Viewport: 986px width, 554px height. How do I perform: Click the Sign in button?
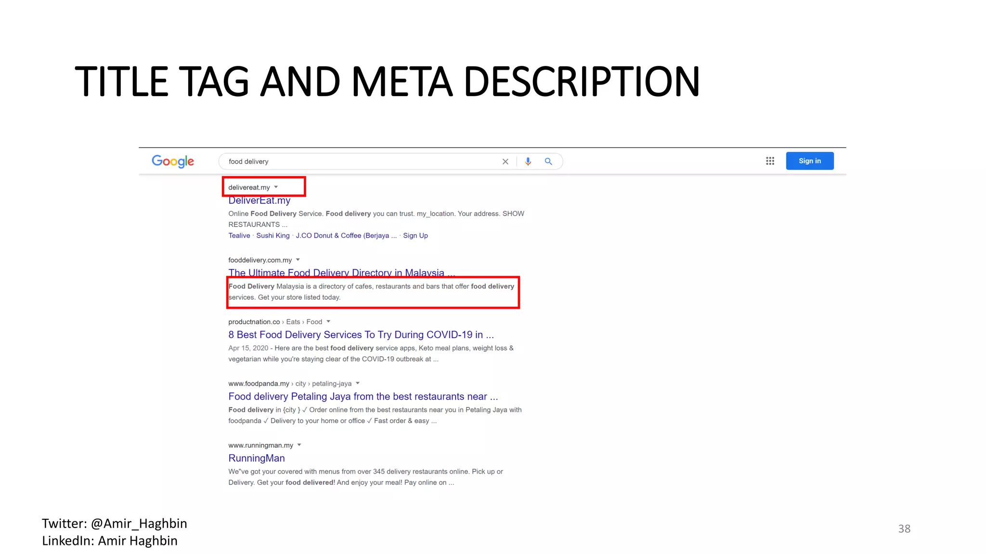tap(810, 161)
